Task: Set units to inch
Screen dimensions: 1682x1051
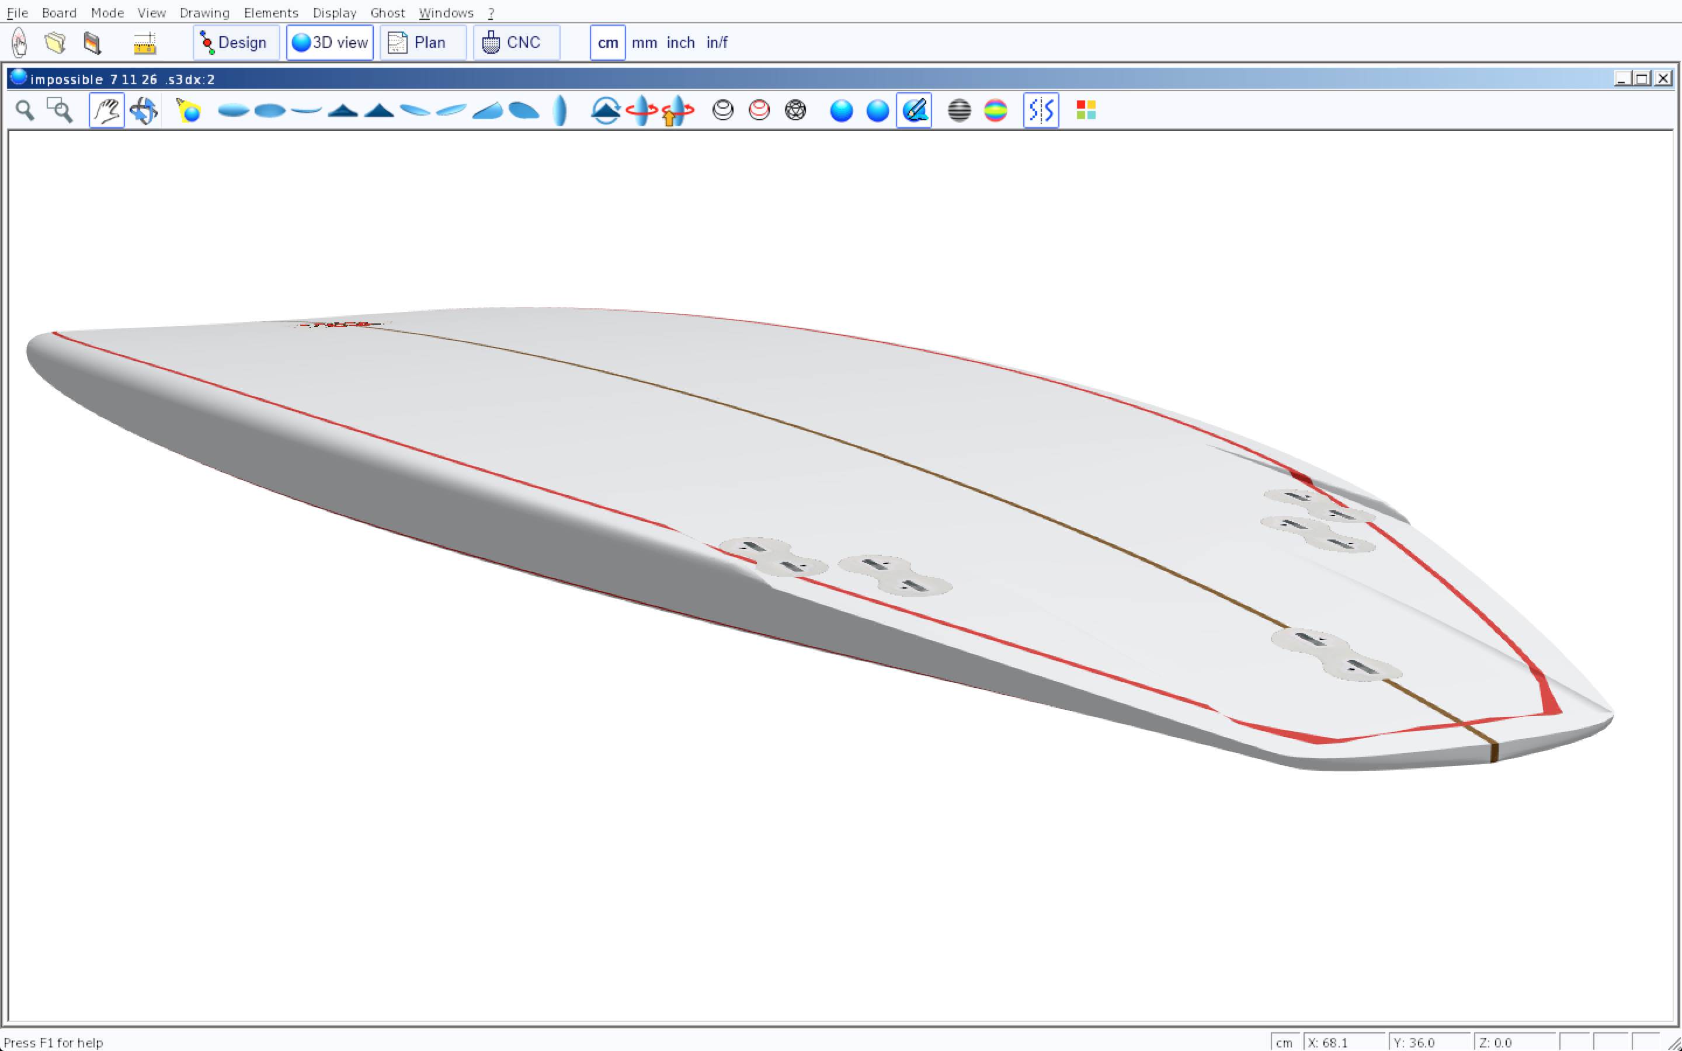Action: click(680, 43)
